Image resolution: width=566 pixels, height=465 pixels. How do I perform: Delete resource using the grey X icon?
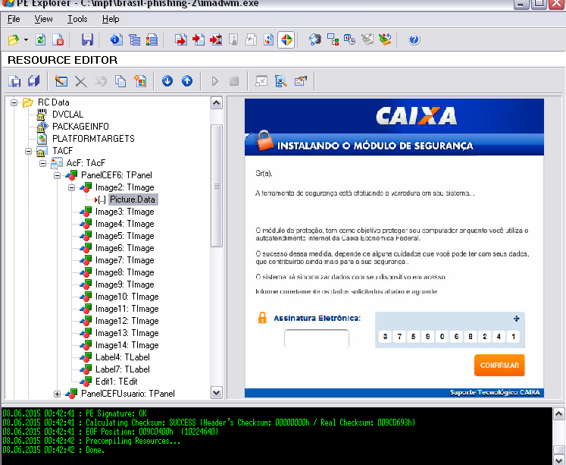point(81,81)
